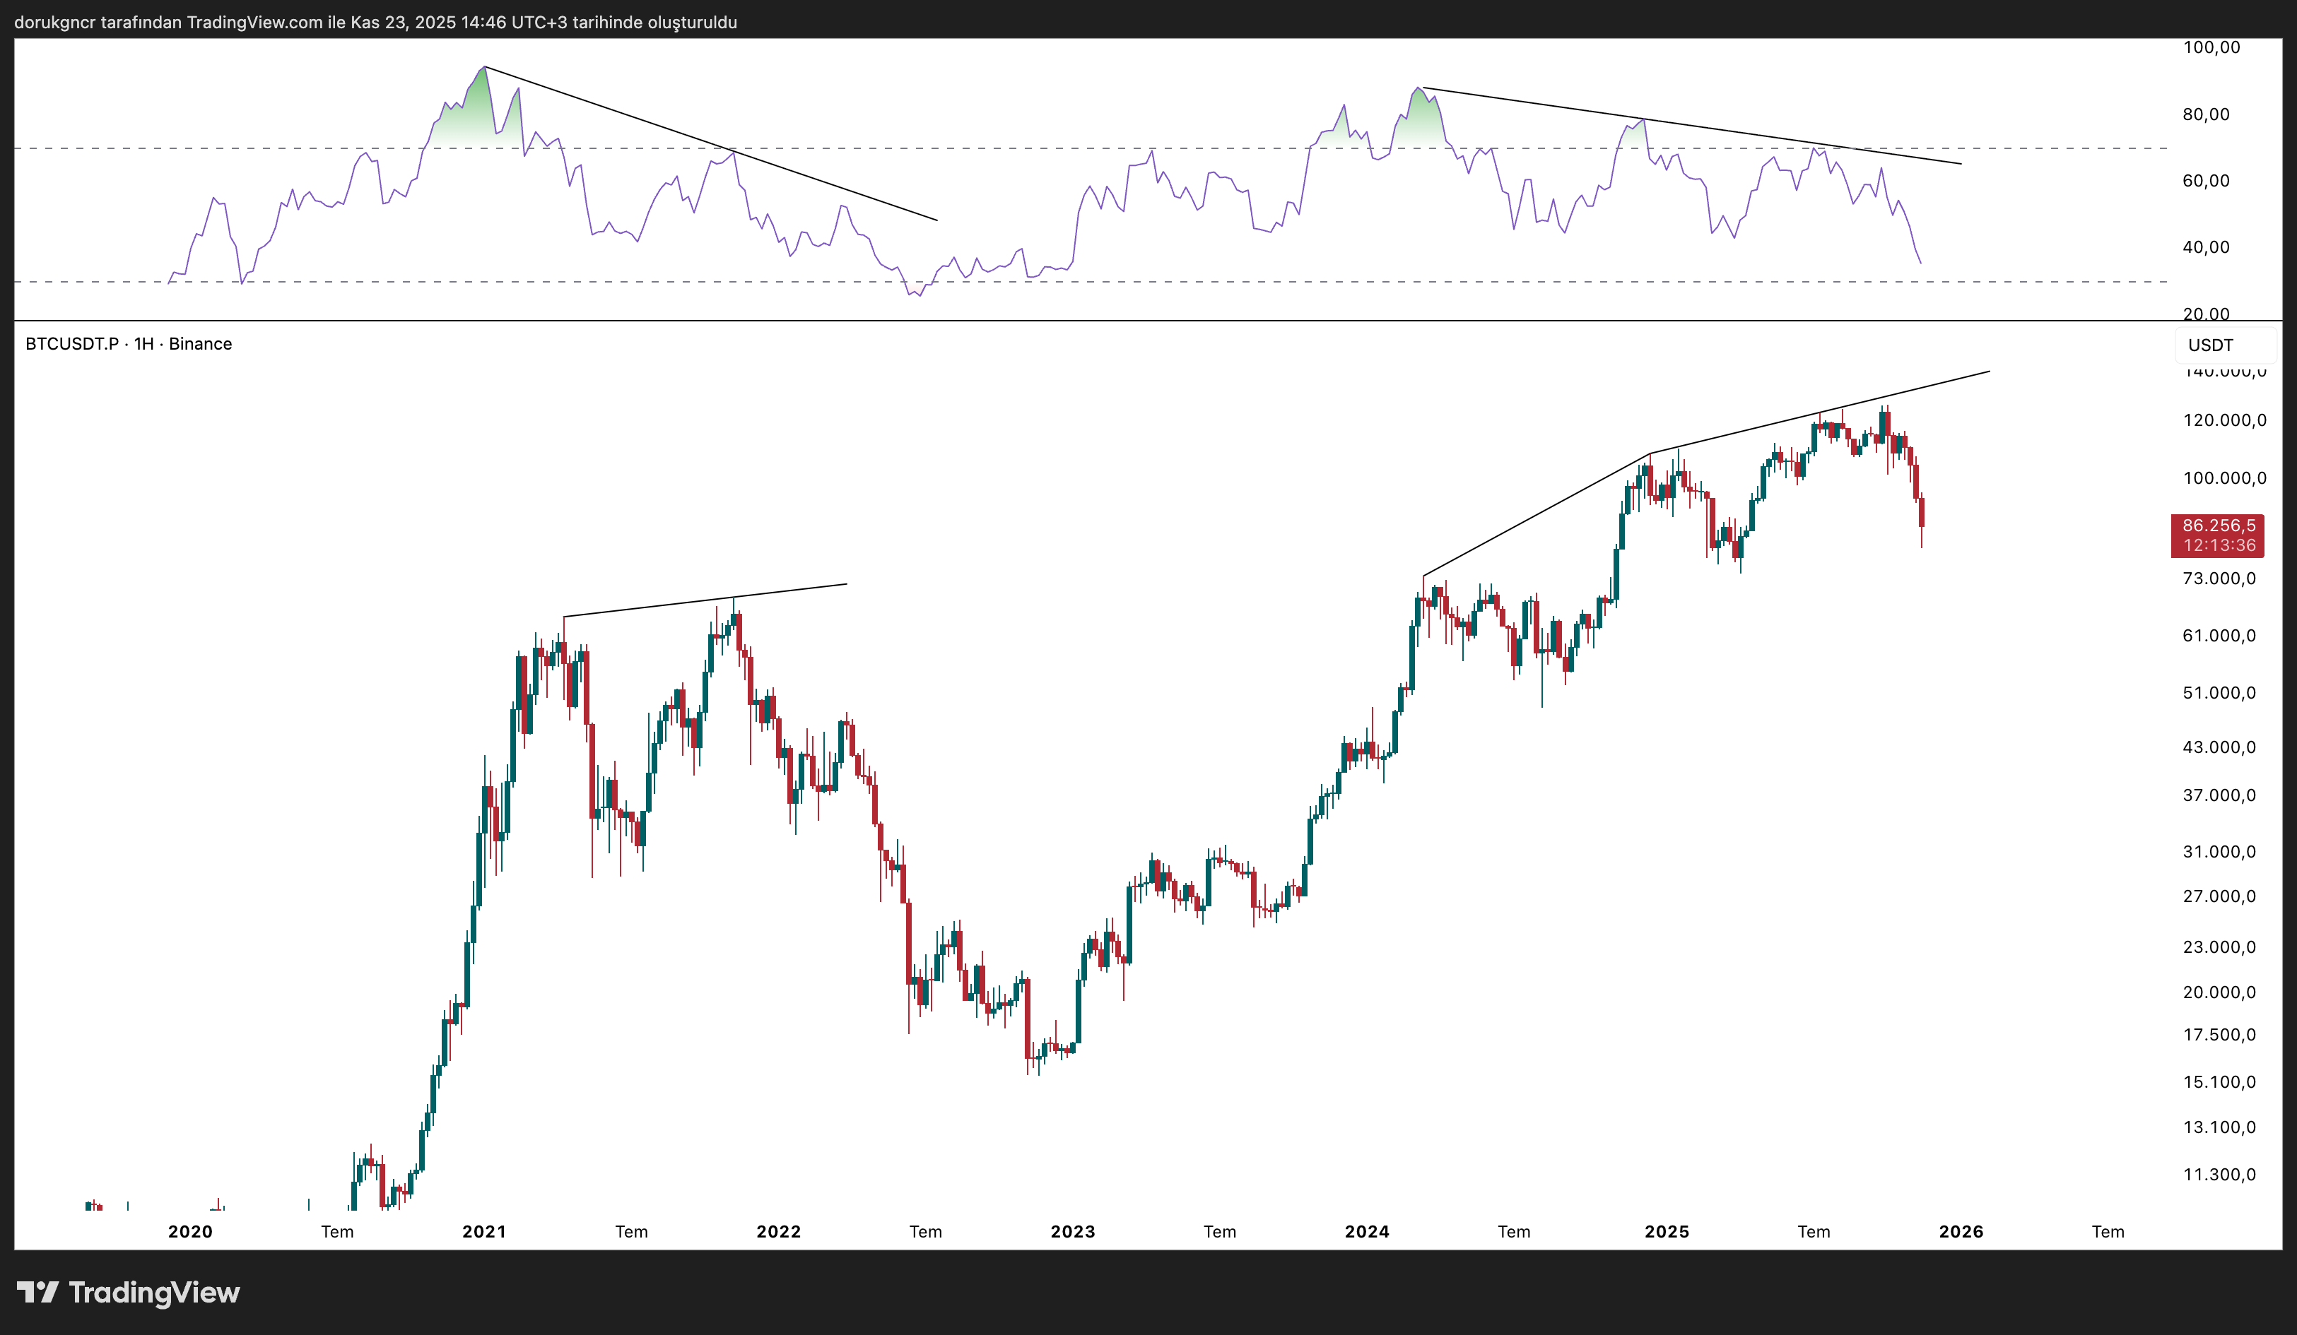Click the TradingView logo icon
This screenshot has height=1335, width=2297.
(x=37, y=1292)
